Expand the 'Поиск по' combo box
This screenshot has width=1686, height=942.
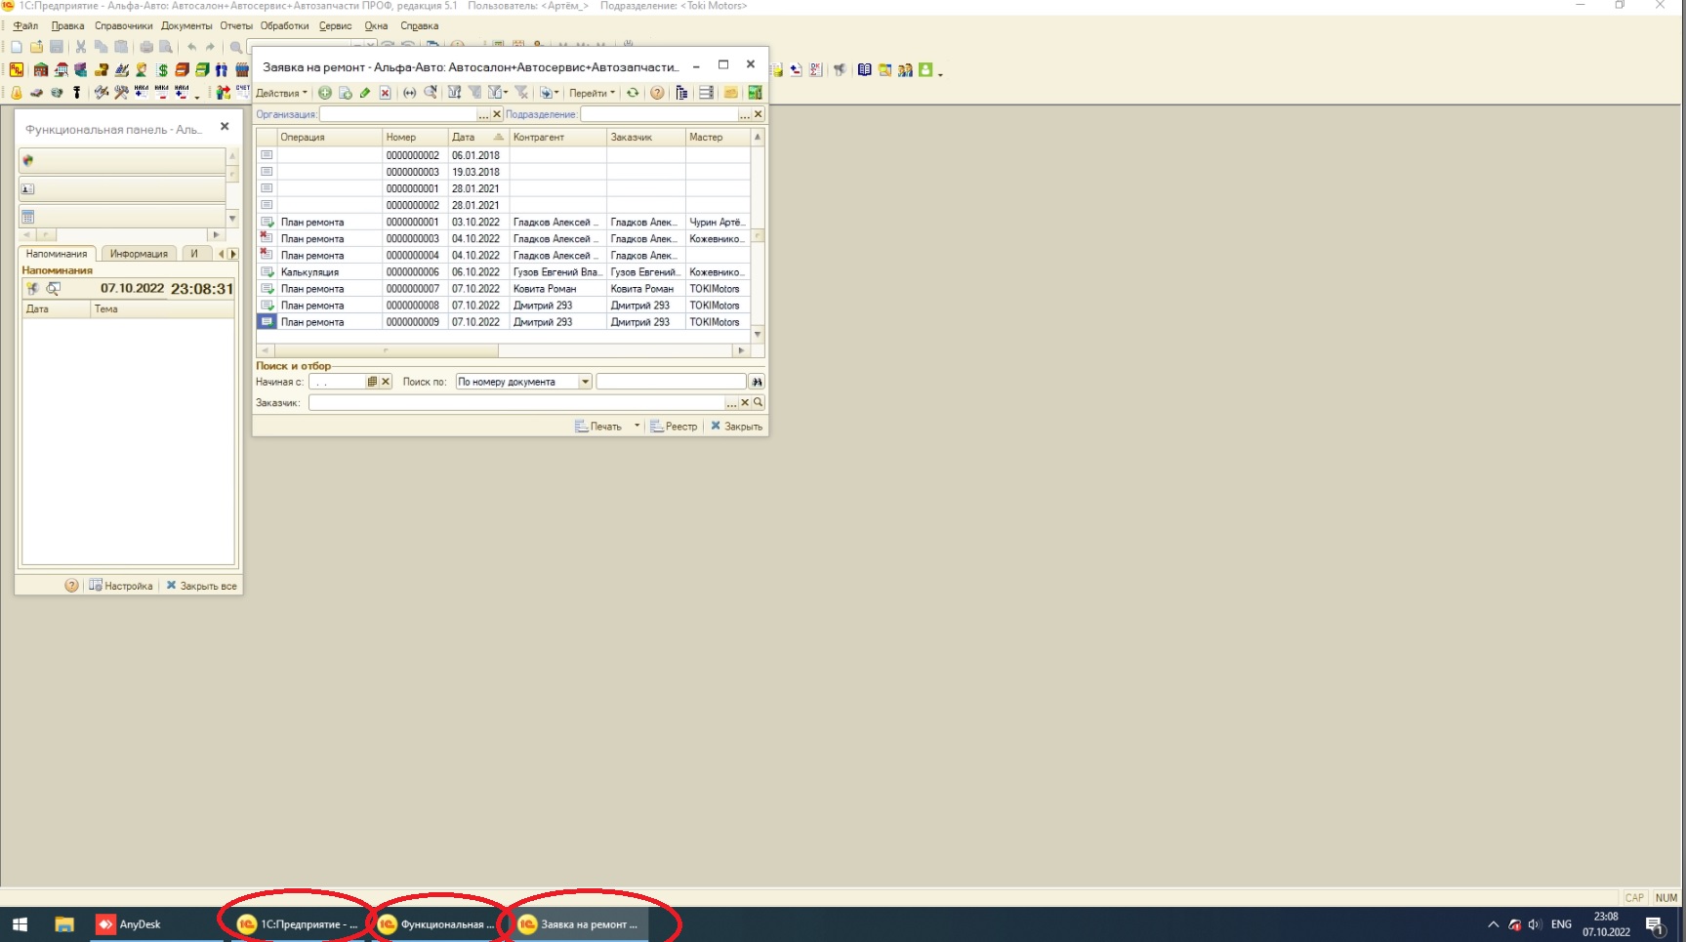[585, 382]
